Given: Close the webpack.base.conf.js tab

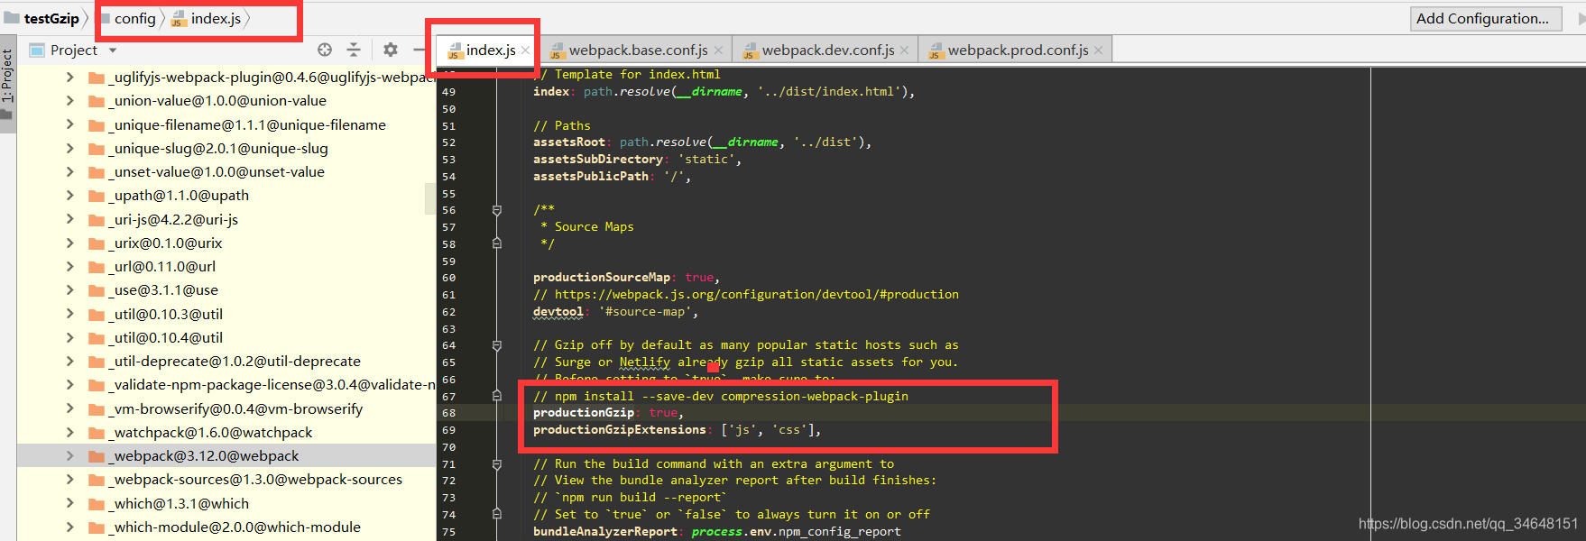Looking at the screenshot, I should (x=718, y=50).
